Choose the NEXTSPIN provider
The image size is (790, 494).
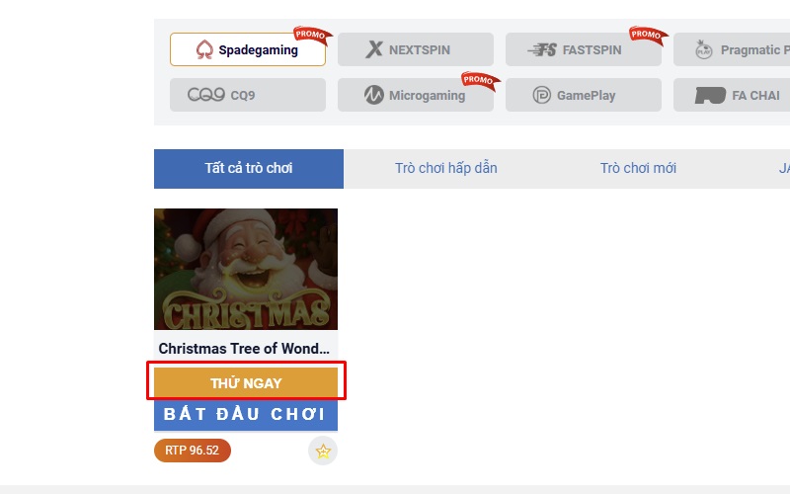pyautogui.click(x=415, y=49)
